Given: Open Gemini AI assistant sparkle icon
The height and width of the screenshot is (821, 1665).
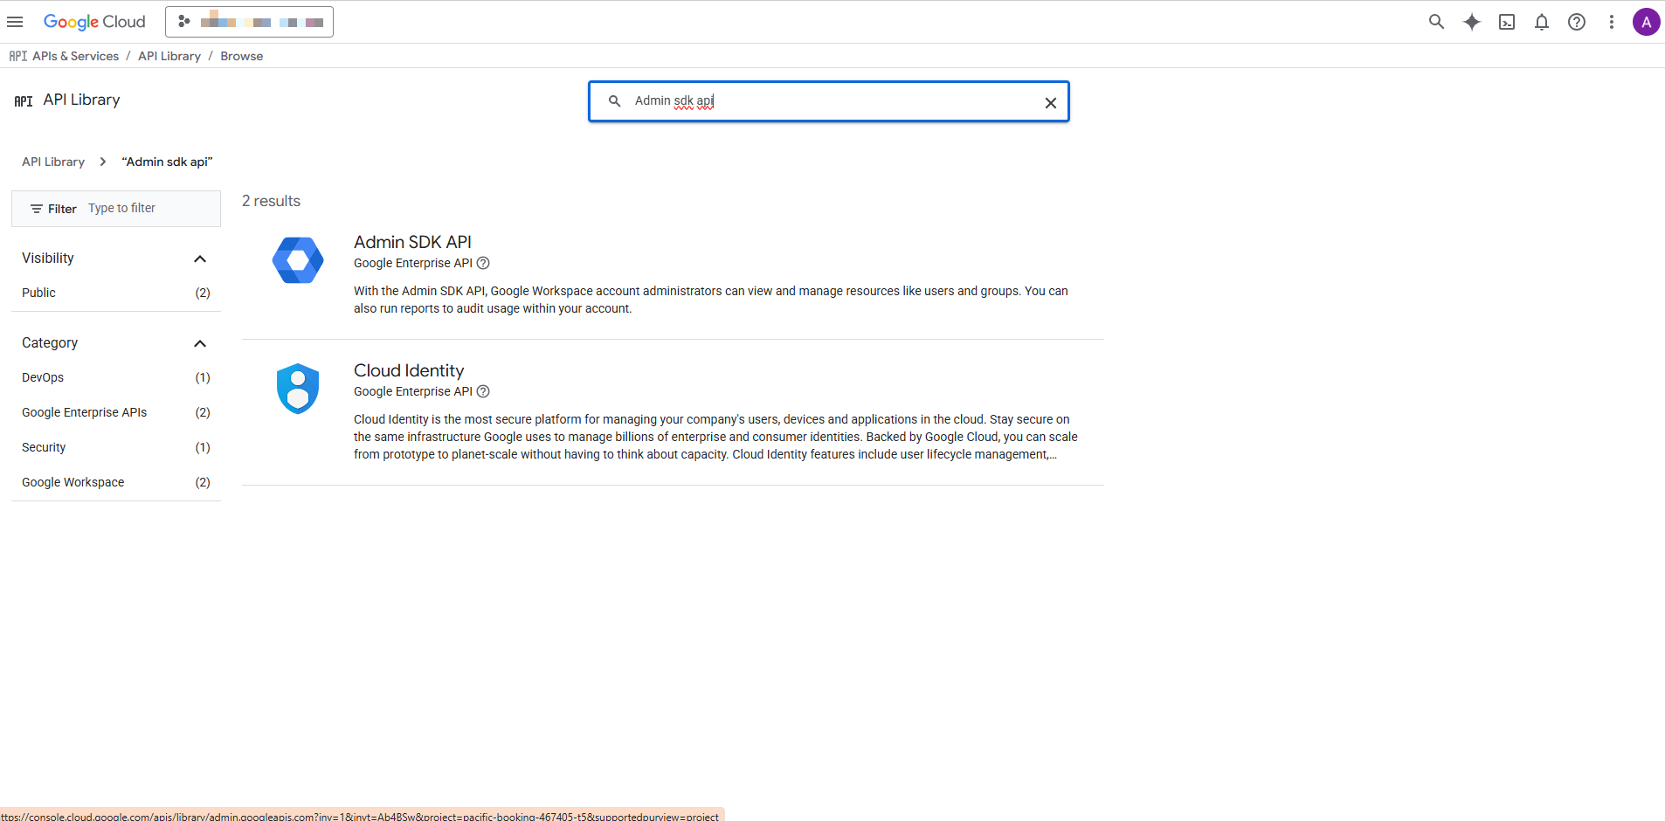Looking at the screenshot, I should 1472,22.
